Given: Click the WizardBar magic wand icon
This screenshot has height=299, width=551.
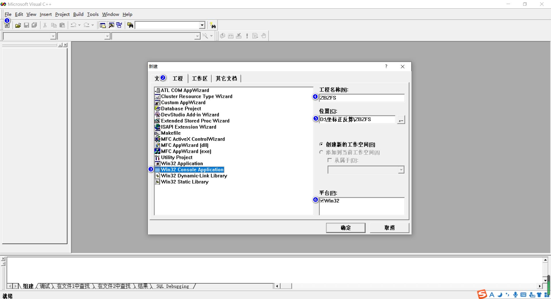Looking at the screenshot, I should pos(205,36).
